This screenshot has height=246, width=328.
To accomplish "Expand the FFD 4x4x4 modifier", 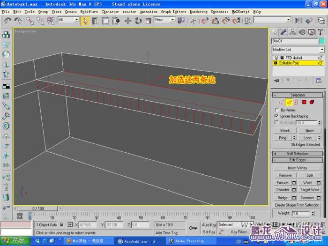I will (282, 58).
